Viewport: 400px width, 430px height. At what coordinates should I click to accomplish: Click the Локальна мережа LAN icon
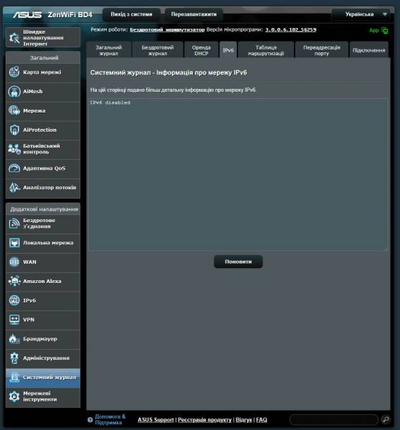tap(14, 243)
